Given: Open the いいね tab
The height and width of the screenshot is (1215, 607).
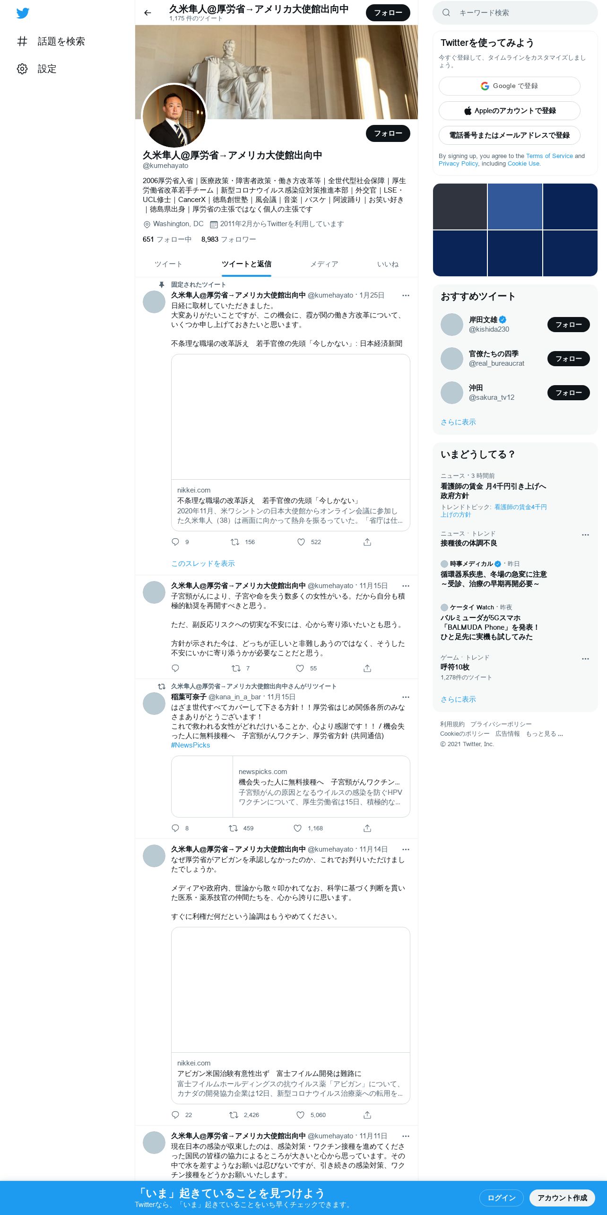Looking at the screenshot, I should (x=388, y=264).
